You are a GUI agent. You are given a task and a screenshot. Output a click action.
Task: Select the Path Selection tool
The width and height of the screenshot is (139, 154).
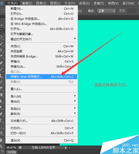[1, 127]
